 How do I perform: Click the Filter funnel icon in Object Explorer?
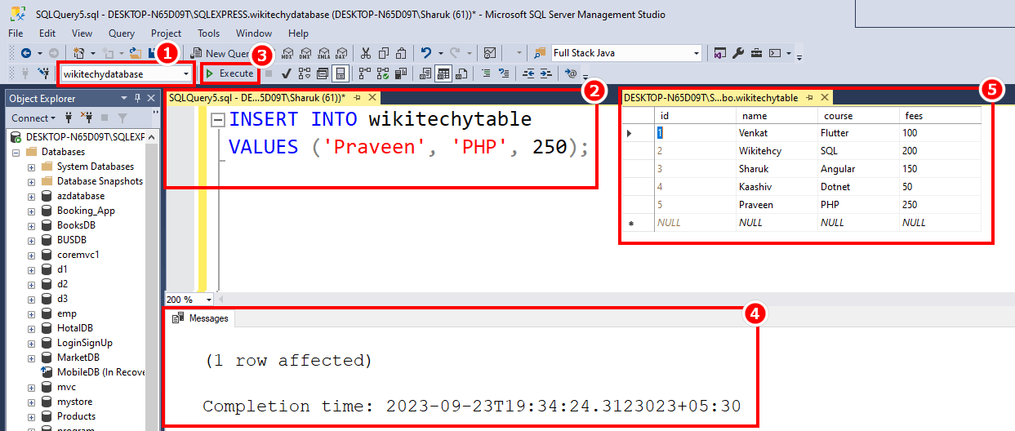click(122, 118)
